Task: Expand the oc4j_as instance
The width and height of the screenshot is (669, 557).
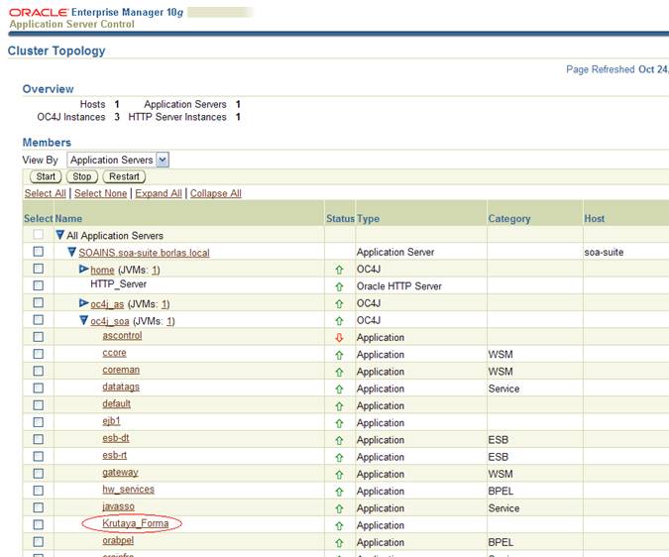Action: coord(84,303)
